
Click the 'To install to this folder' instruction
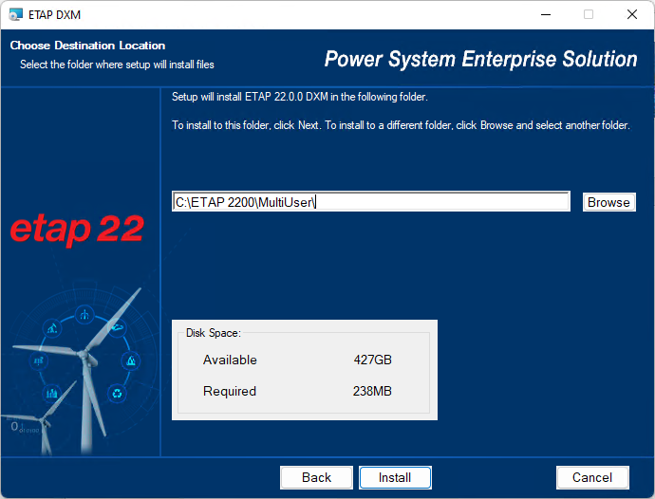coord(401,125)
